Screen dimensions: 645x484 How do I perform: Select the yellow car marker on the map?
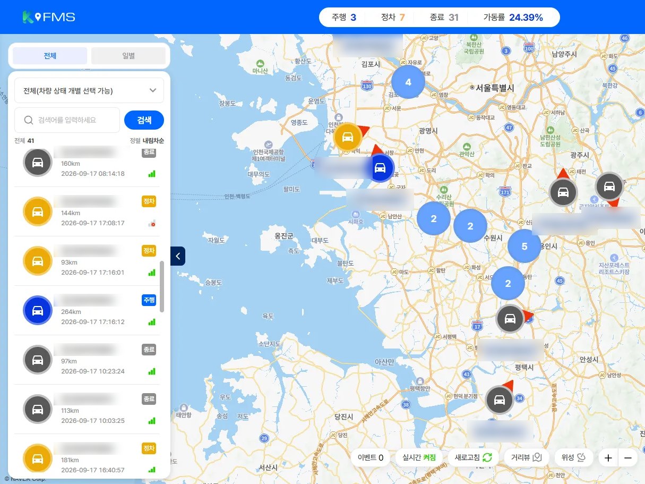point(348,137)
